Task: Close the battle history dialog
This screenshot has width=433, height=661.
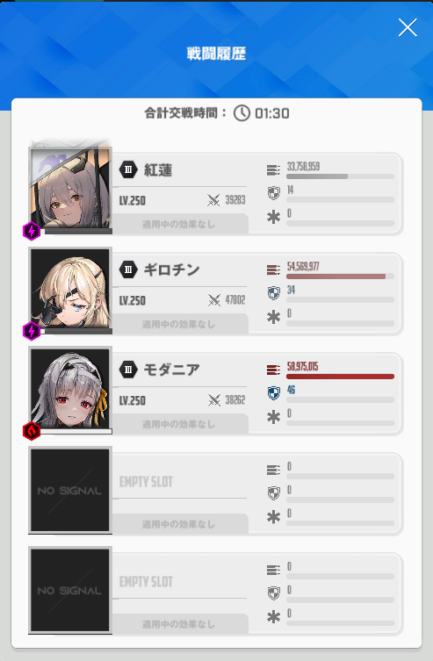Action: pyautogui.click(x=408, y=28)
